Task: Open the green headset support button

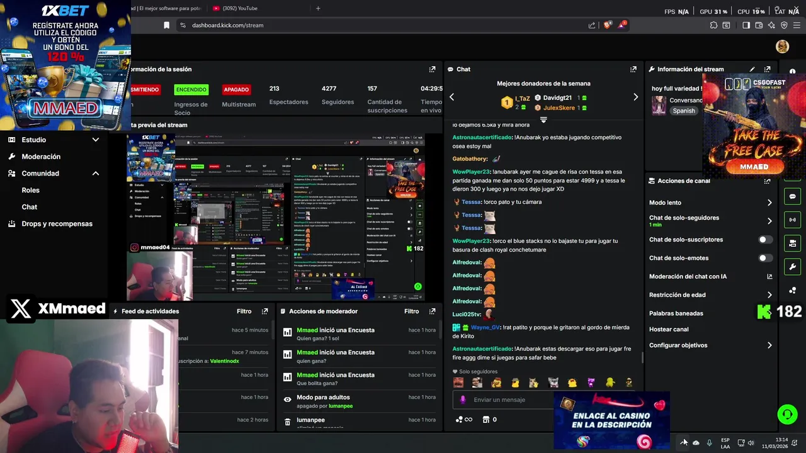Action: click(x=787, y=414)
